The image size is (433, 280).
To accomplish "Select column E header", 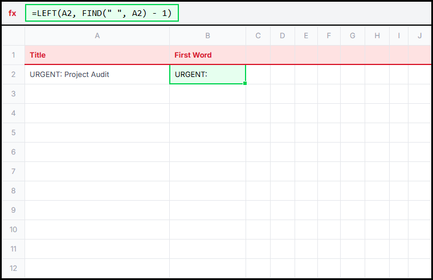I will [x=306, y=36].
